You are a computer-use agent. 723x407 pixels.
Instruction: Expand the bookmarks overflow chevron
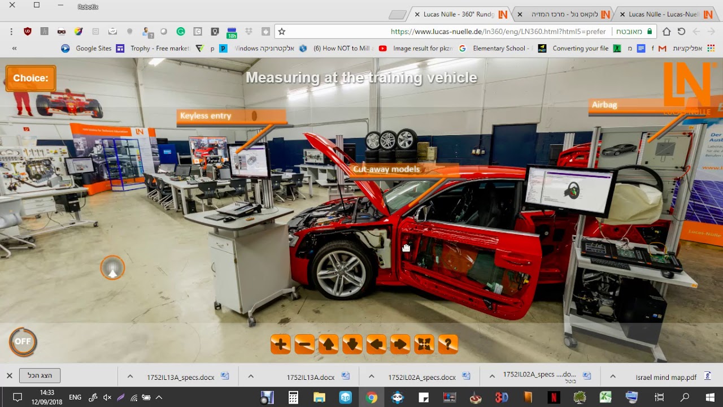coord(14,49)
